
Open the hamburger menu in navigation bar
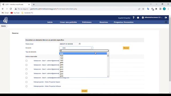pyautogui.click(x=166, y=22)
